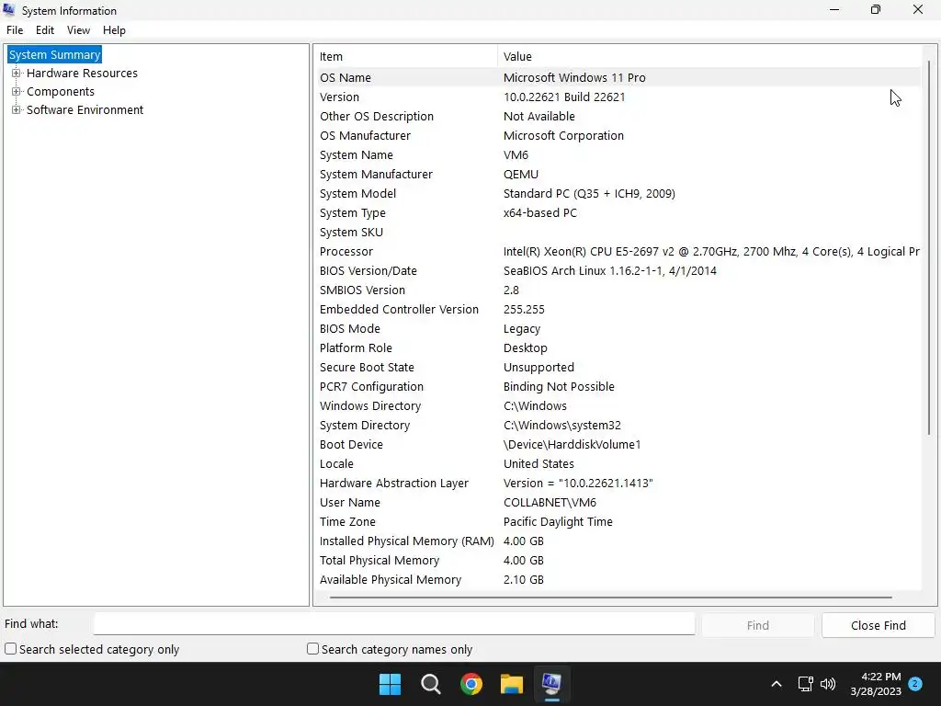
Task: Click the horizontal scrollbar of details pane
Action: click(x=611, y=598)
